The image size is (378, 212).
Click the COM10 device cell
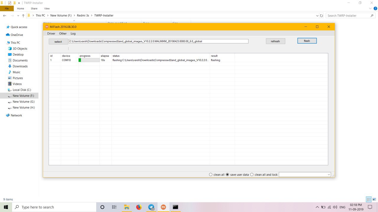pos(66,60)
